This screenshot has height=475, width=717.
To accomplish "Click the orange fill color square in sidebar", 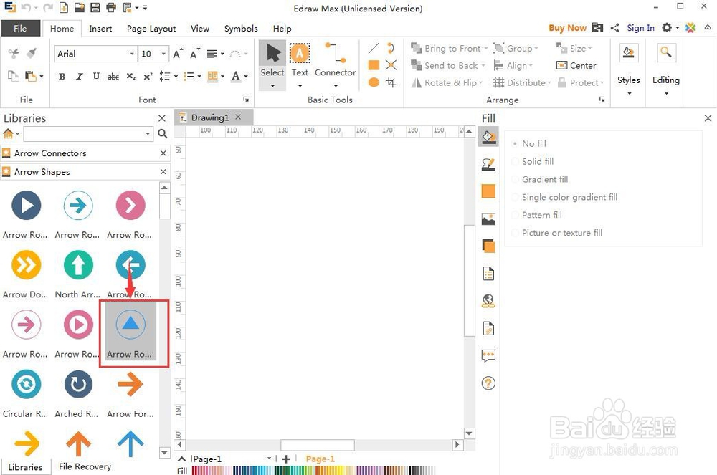I will point(488,191).
